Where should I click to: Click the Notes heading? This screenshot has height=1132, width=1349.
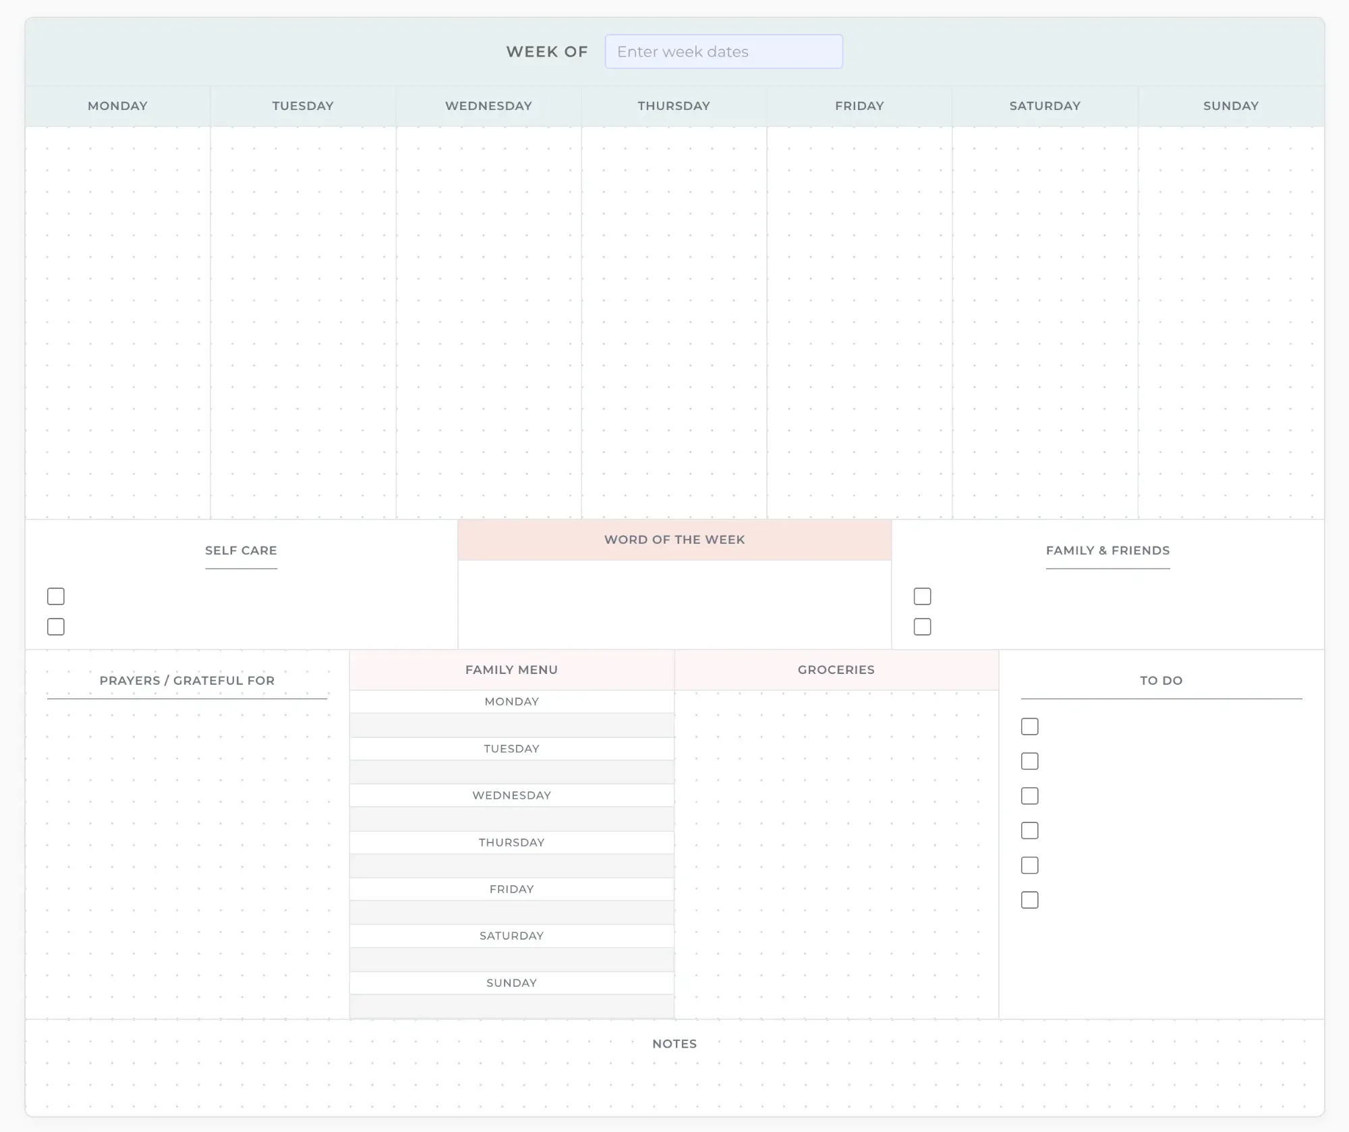(x=674, y=1044)
